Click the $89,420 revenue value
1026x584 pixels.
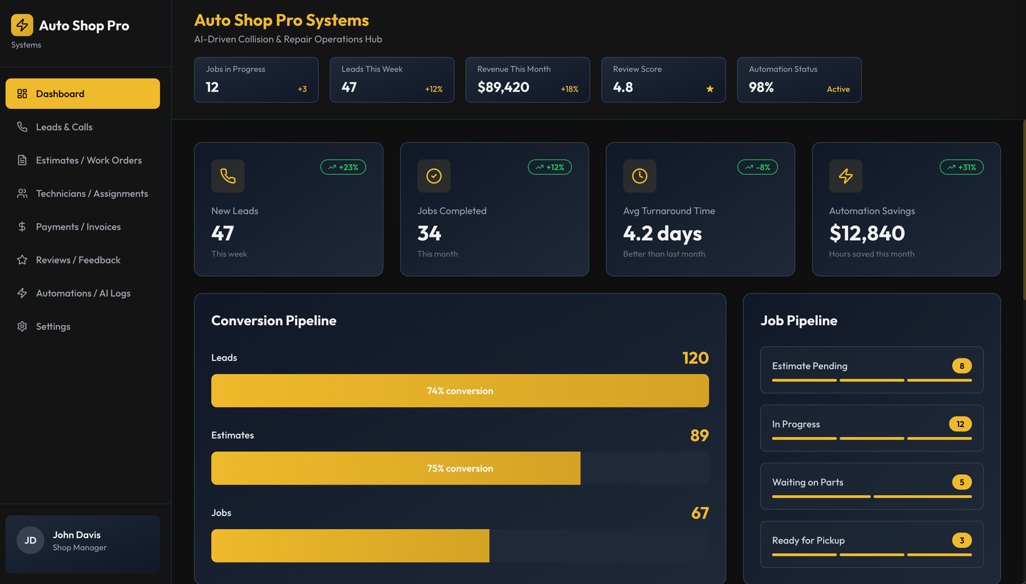[503, 88]
